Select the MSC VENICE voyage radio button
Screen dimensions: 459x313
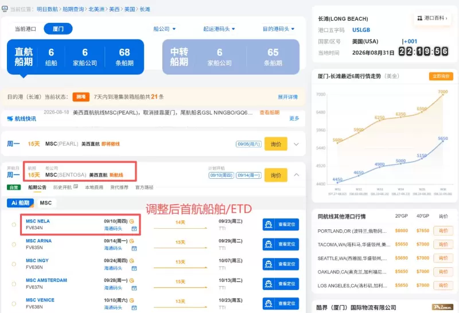tap(14, 304)
